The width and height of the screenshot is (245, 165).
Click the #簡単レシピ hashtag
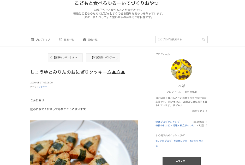point(181,141)
